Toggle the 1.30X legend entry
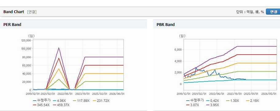This screenshot has height=111, width=280. [232, 101]
